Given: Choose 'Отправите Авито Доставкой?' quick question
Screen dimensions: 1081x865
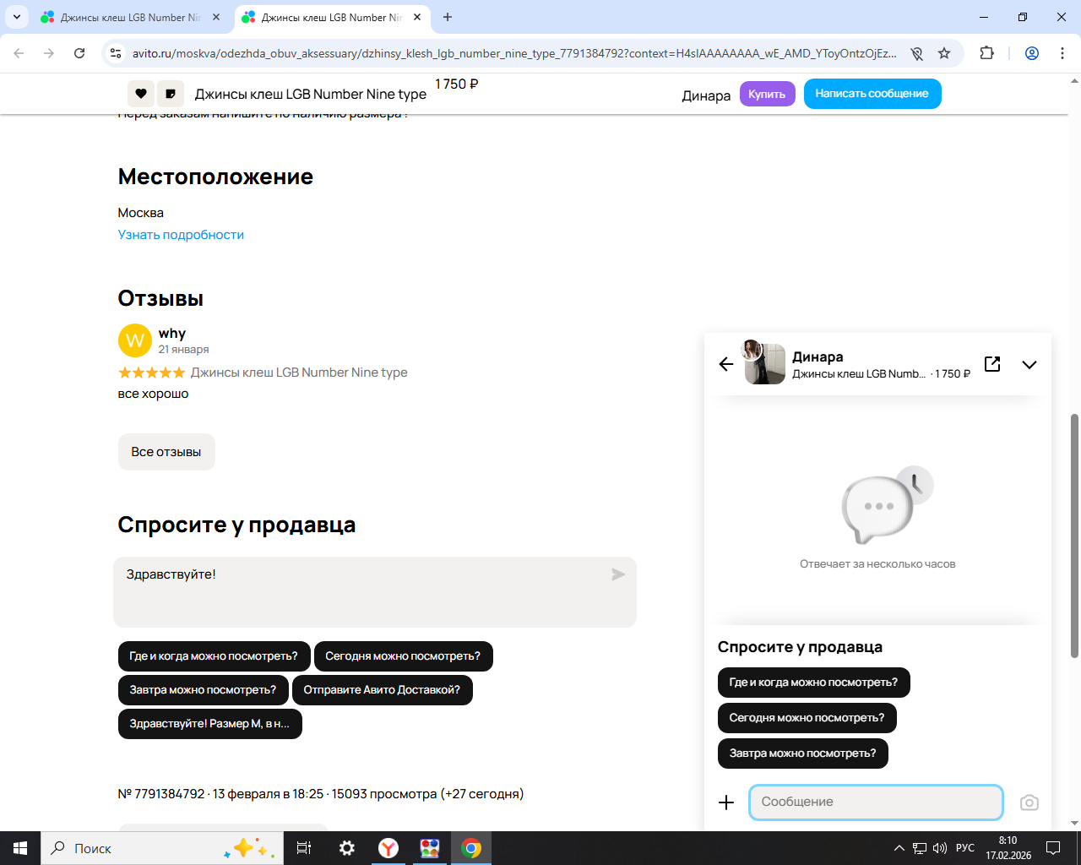Looking at the screenshot, I should pyautogui.click(x=382, y=690).
